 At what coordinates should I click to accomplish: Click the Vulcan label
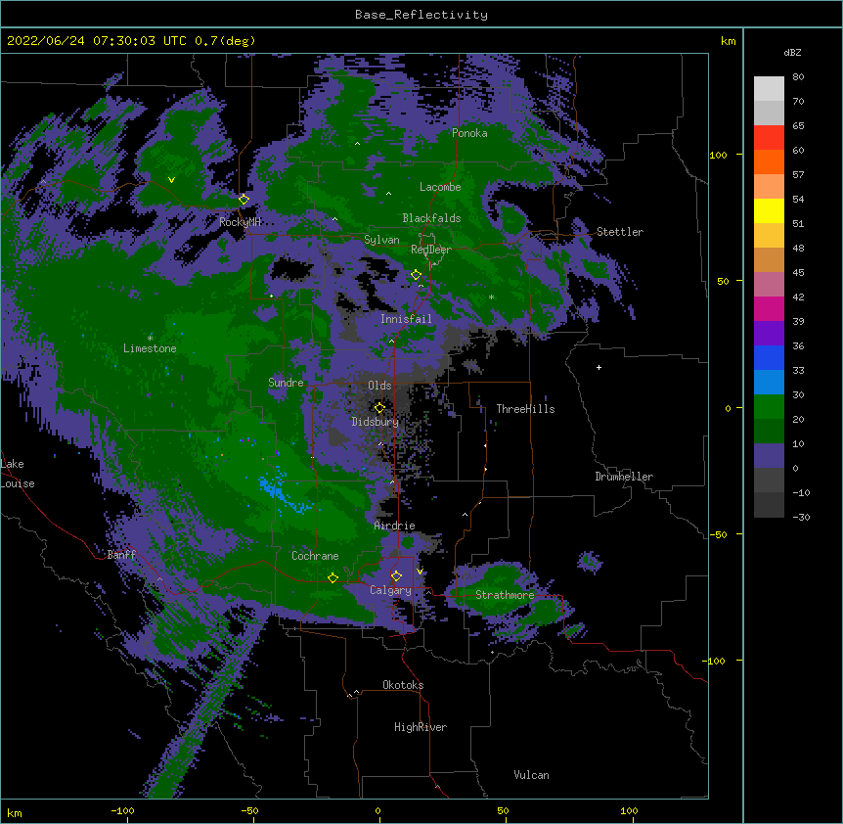point(531,775)
